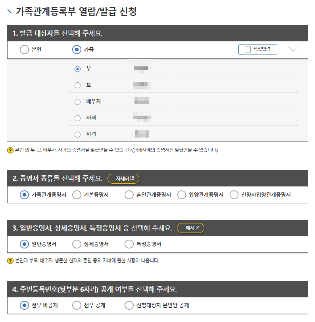This screenshot has height=322, width=315.
Task: Switch to 상세증명서 in section 3
Action: point(77,244)
